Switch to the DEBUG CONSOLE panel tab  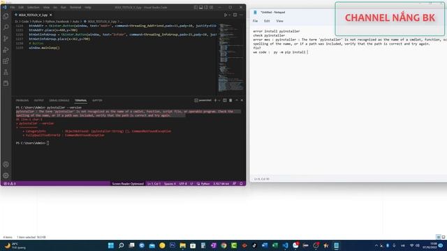(x=59, y=100)
